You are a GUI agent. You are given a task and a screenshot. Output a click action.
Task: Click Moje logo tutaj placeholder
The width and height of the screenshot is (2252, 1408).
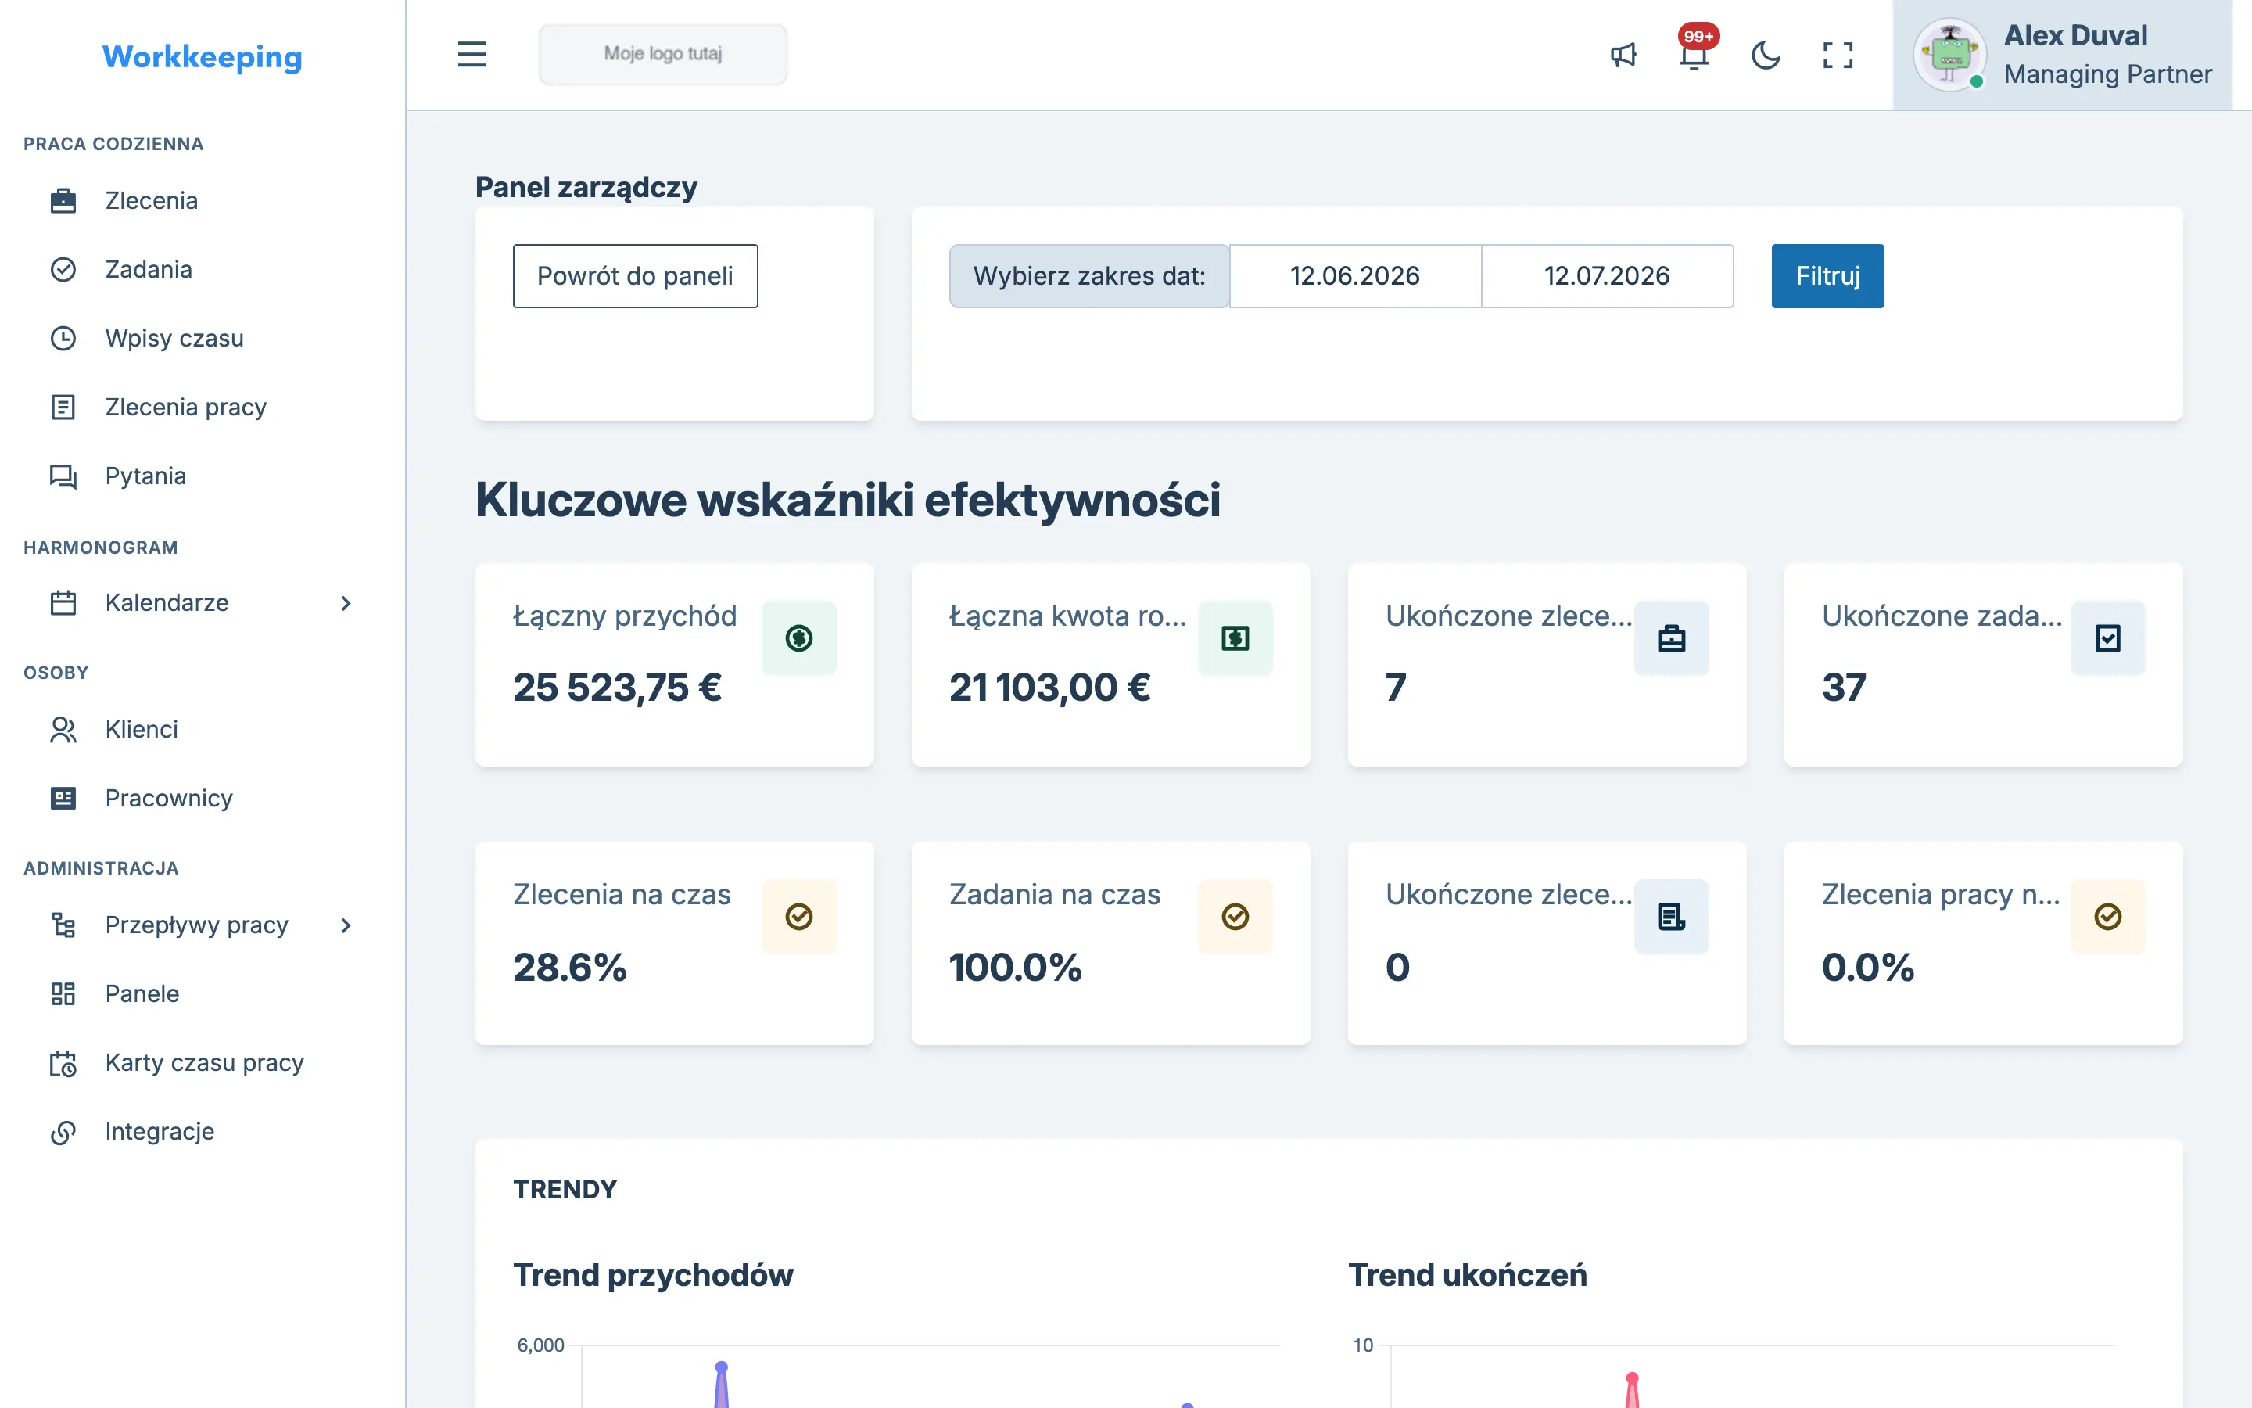pos(662,54)
